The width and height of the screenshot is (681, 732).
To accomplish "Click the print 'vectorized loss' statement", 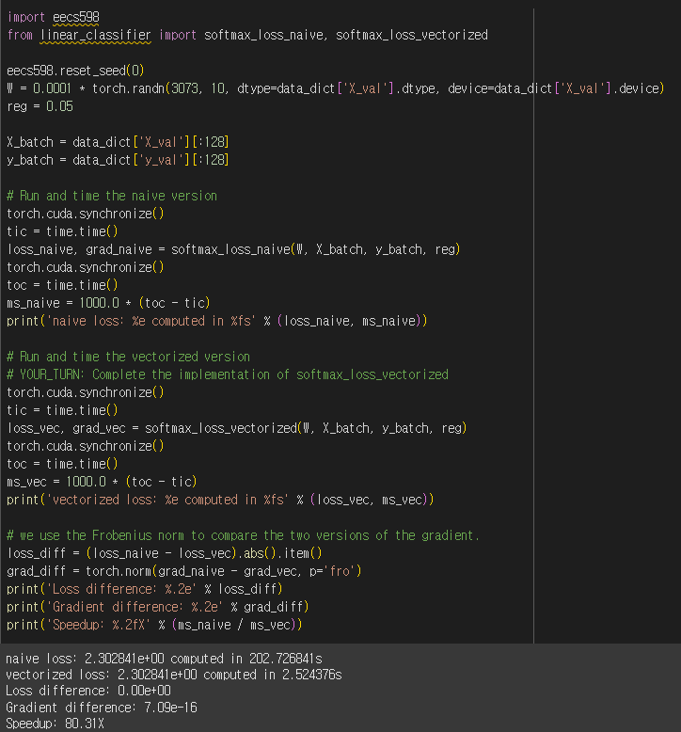I will [x=220, y=500].
